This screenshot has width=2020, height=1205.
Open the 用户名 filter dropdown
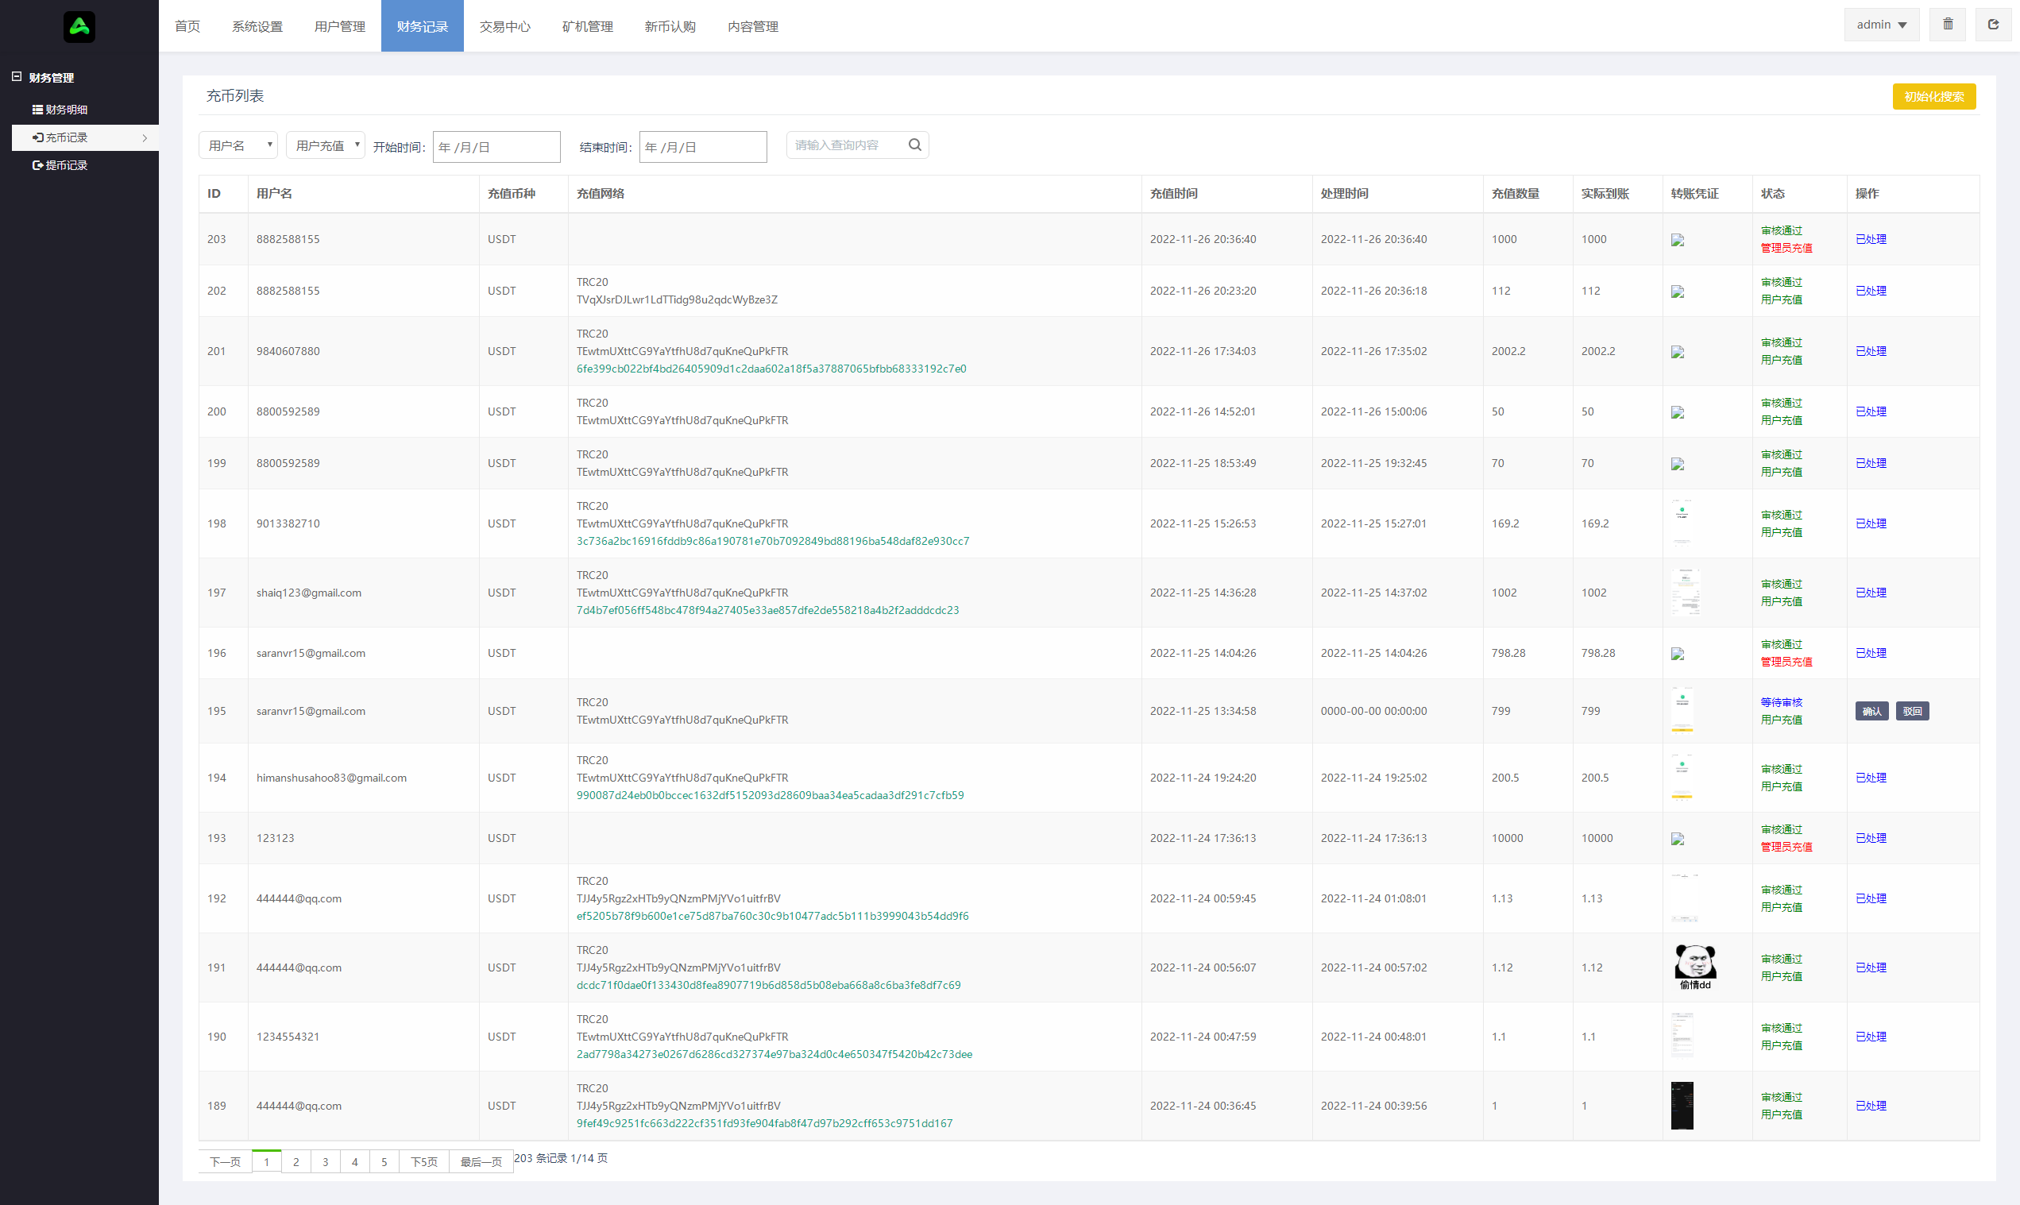pos(238,145)
